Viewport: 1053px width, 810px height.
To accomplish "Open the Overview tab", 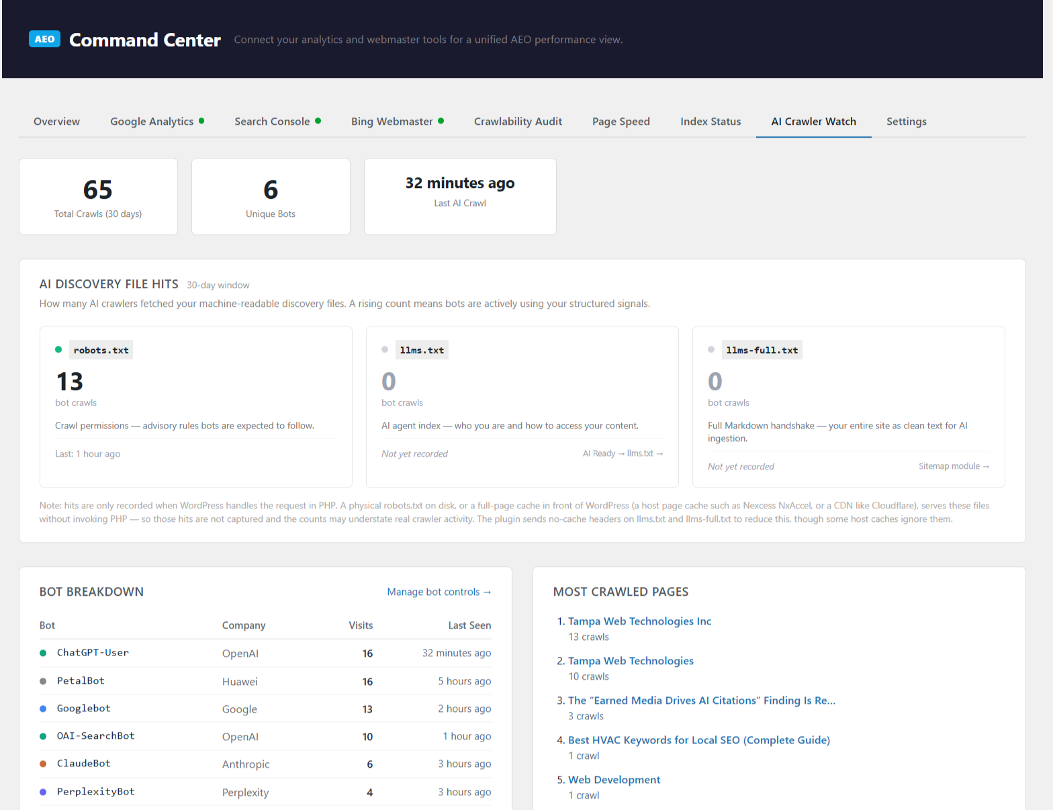I will pyautogui.click(x=56, y=122).
